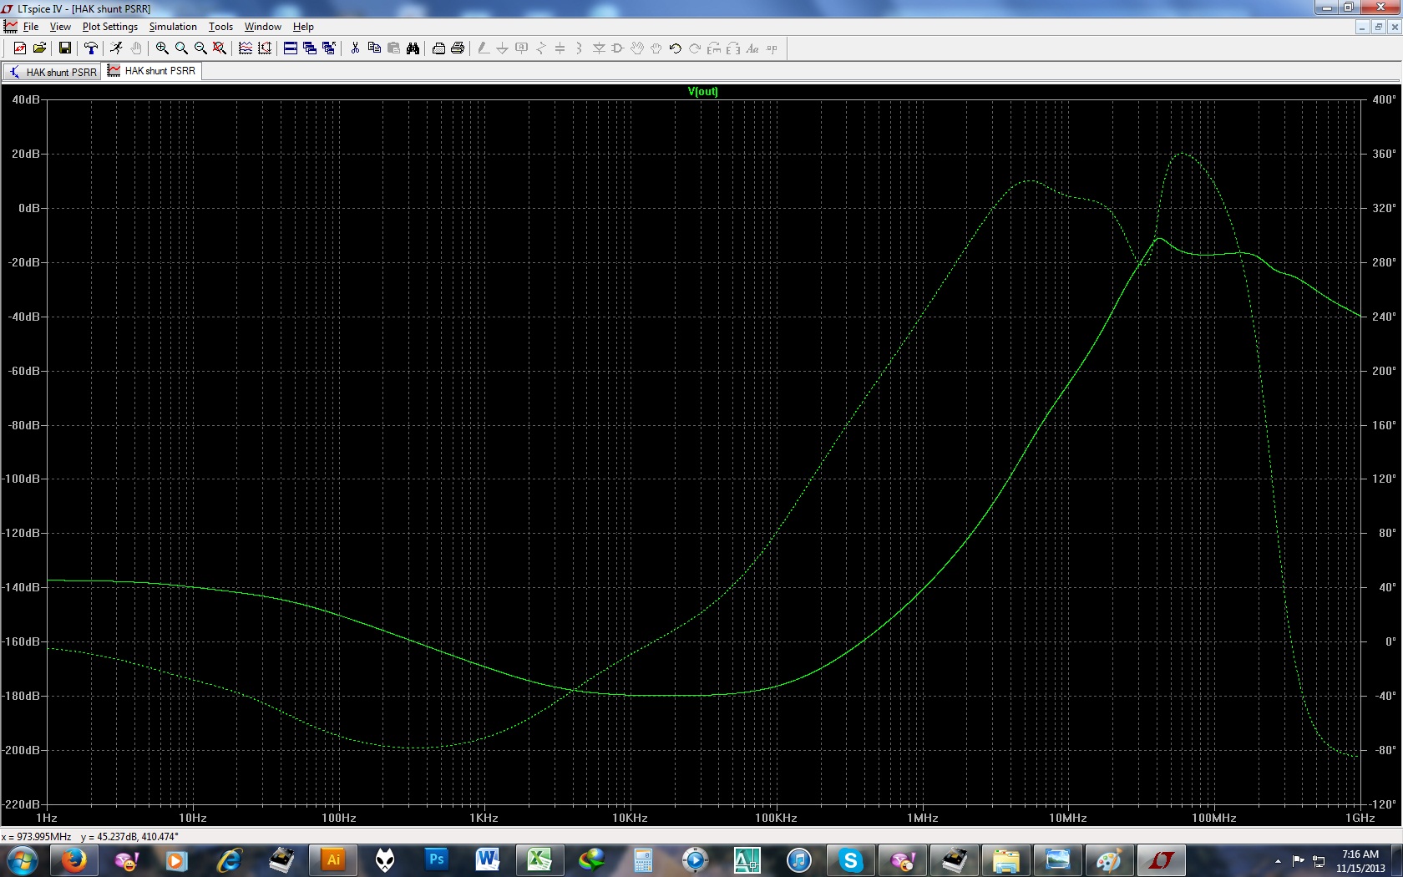Save the file with the floppy disk icon

pos(64,48)
